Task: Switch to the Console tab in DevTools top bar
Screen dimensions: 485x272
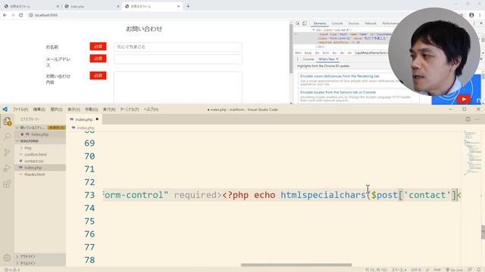Action: [337, 23]
